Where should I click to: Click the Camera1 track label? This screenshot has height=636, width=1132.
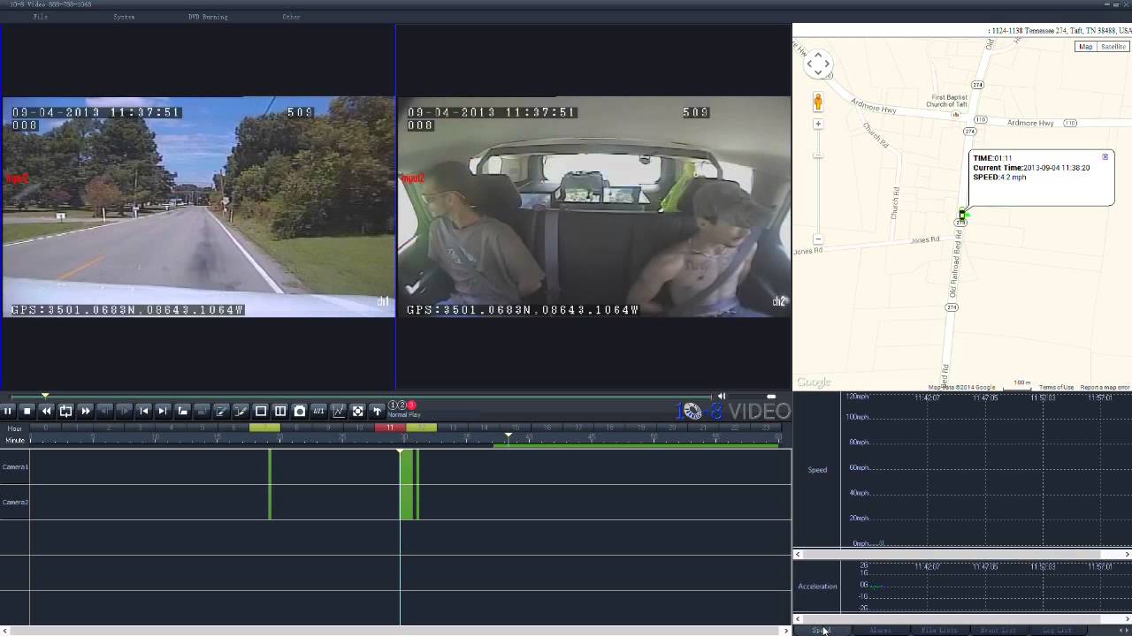coord(14,466)
